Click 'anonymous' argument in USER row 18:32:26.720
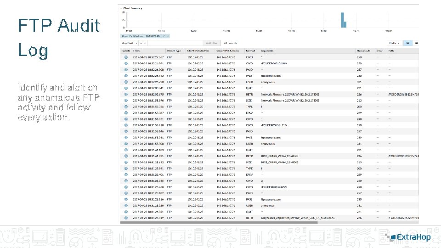441x248 pixels. coord(268,82)
